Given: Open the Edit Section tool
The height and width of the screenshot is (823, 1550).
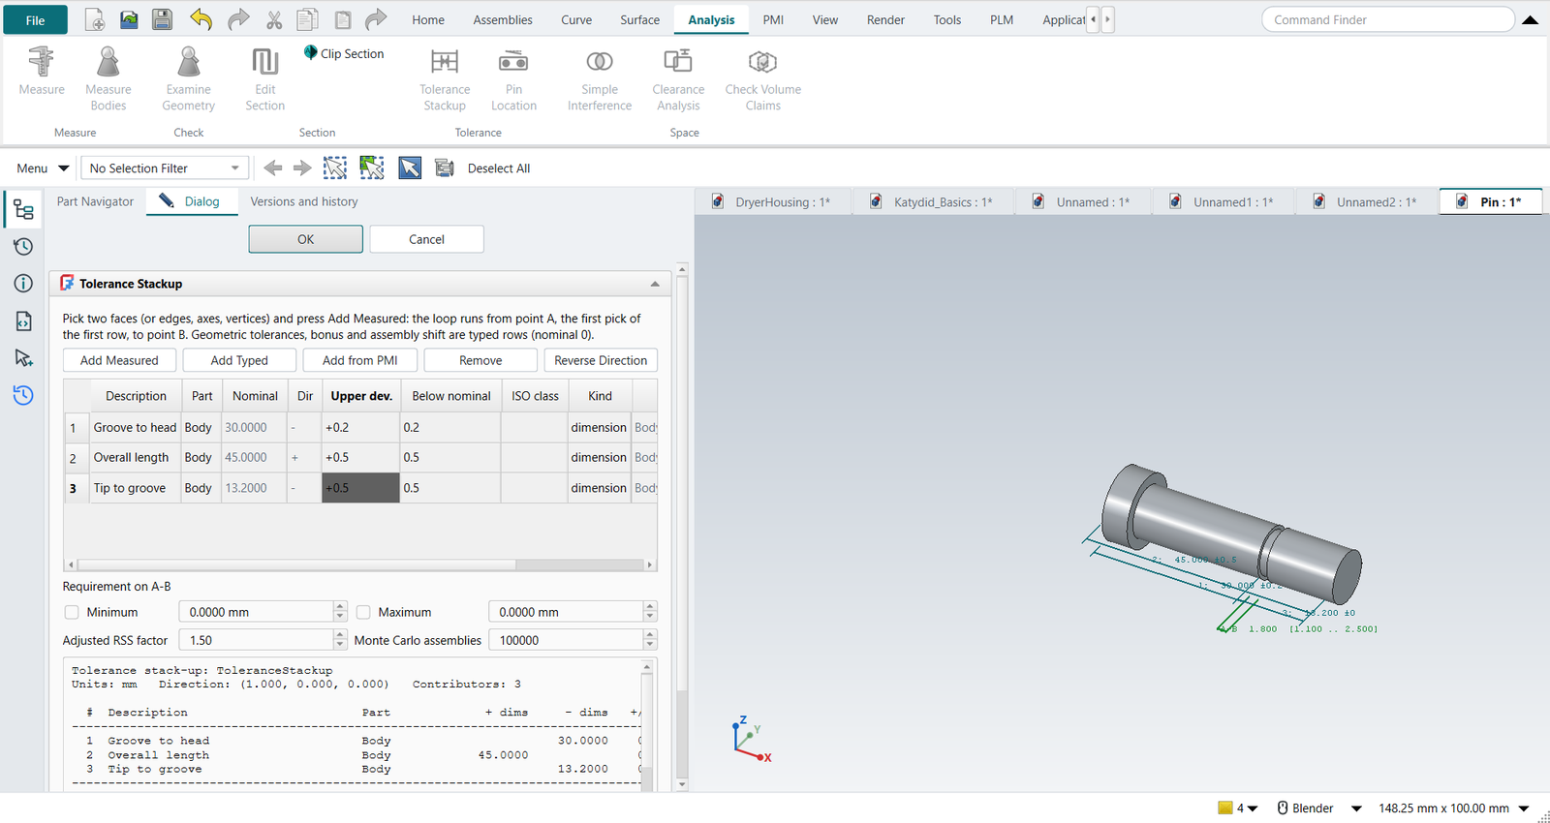Looking at the screenshot, I should pyautogui.click(x=265, y=78).
